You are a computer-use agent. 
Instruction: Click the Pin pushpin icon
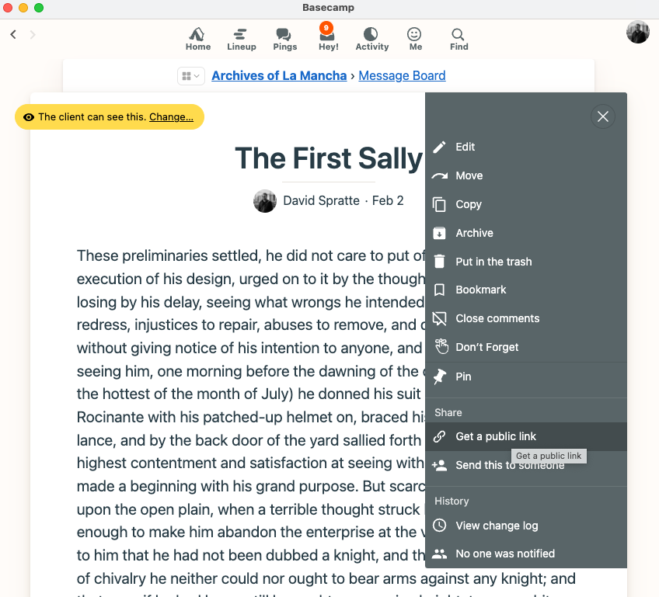click(440, 377)
